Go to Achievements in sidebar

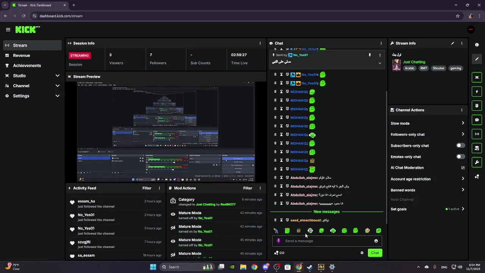pos(32,66)
